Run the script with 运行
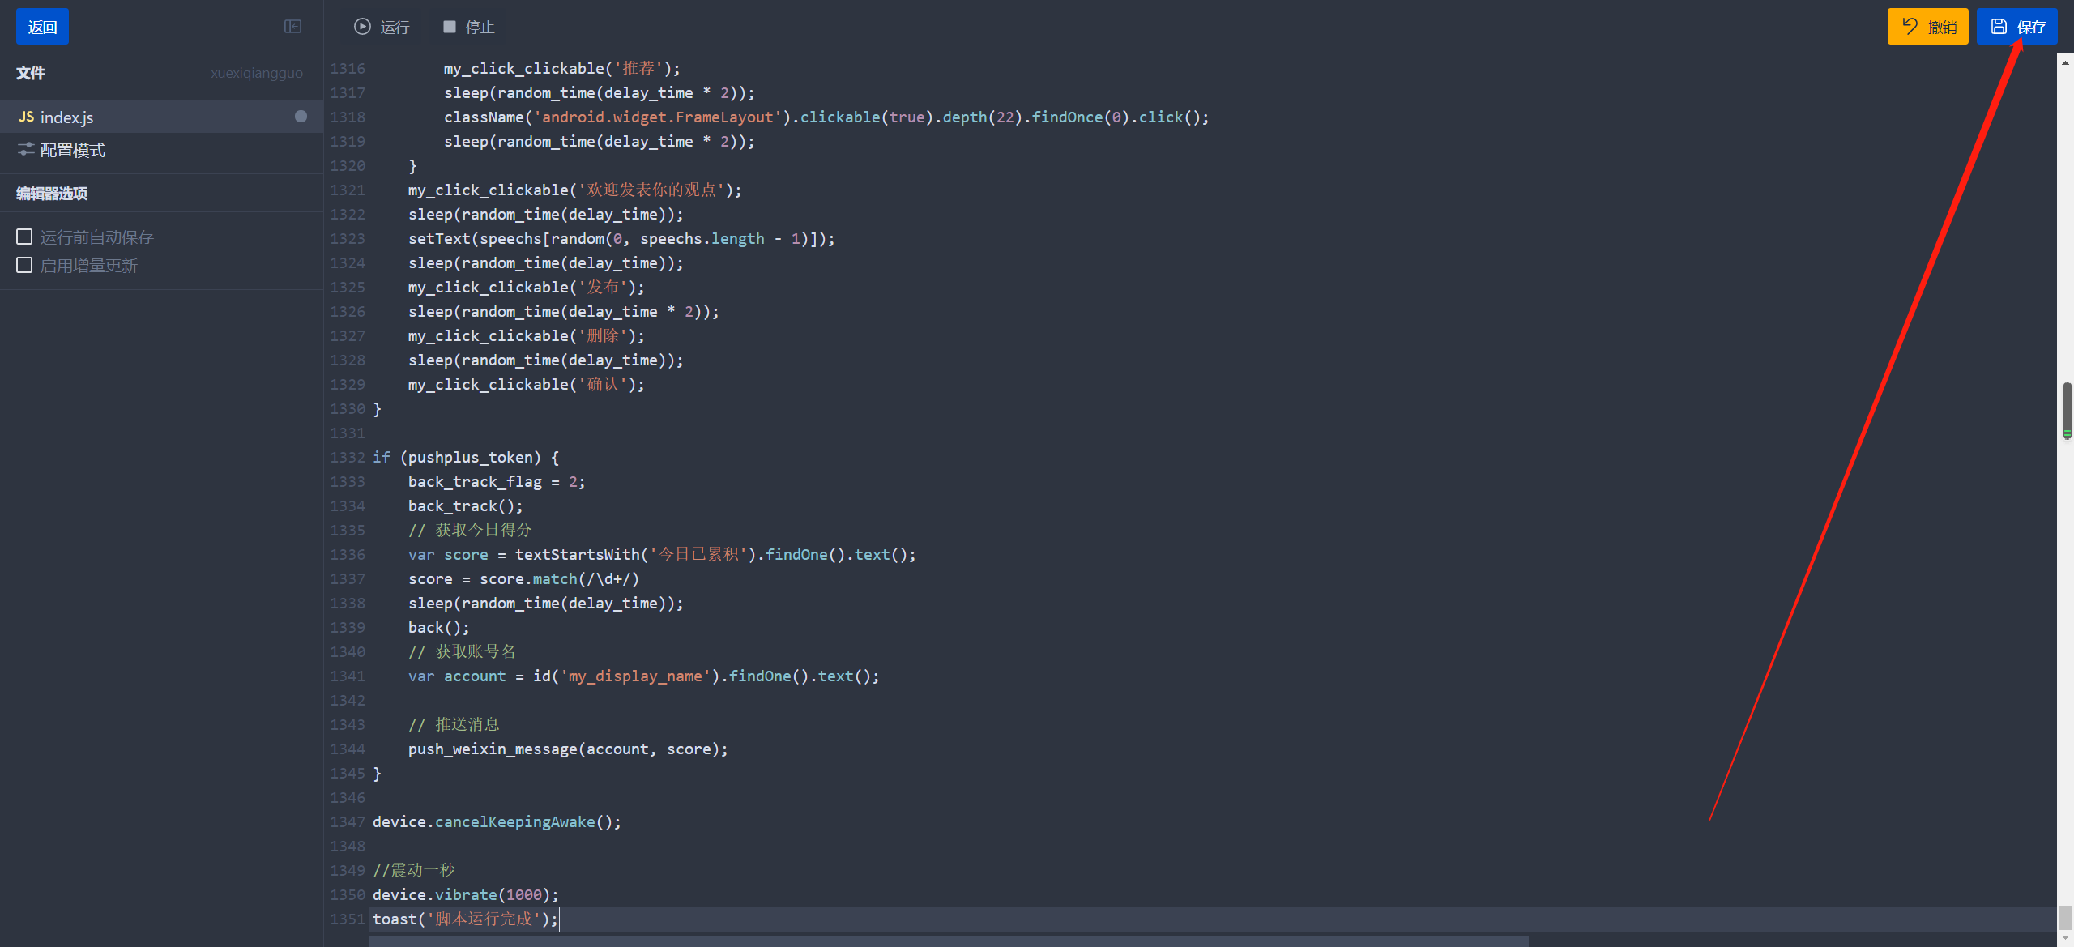Image resolution: width=2074 pixels, height=947 pixels. 382,27
